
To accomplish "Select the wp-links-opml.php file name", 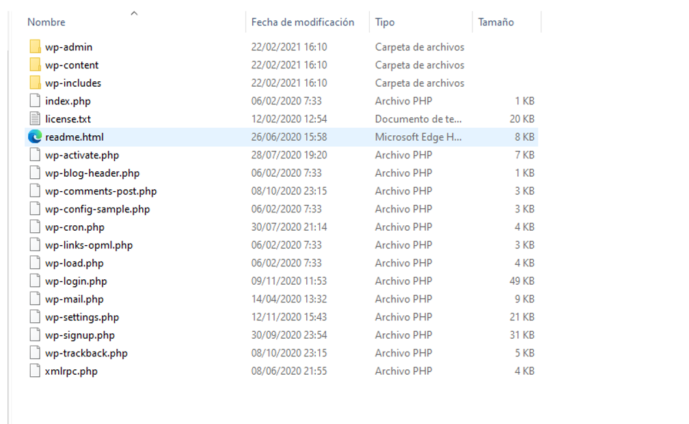I will (x=89, y=245).
